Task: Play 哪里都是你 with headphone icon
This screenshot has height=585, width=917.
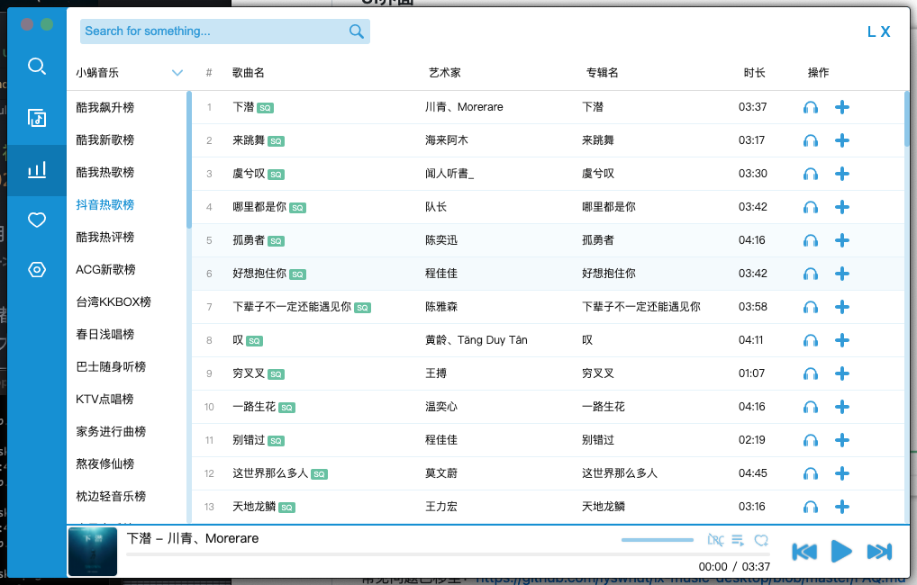Action: [x=810, y=207]
